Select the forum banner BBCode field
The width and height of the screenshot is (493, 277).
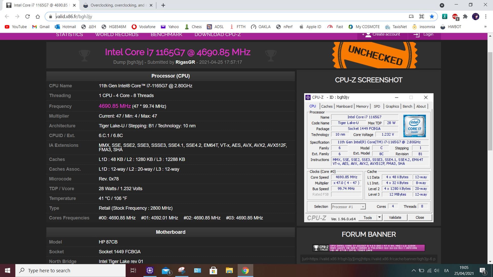click(x=369, y=259)
